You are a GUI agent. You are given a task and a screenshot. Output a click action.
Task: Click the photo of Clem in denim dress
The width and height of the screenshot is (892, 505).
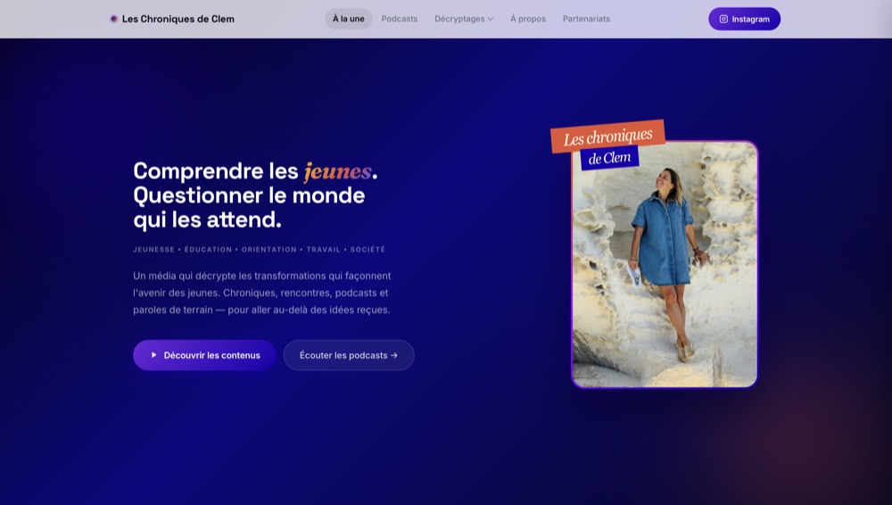[665, 265]
